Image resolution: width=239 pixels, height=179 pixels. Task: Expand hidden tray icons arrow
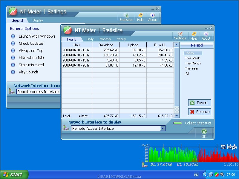pos(205,175)
